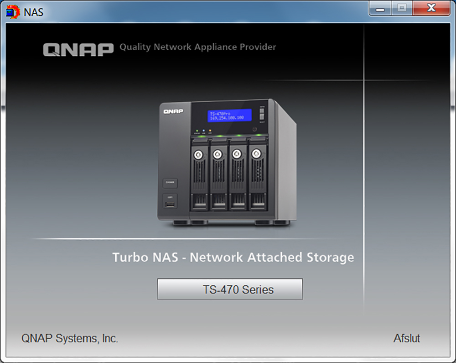This screenshot has width=456, height=363.
Task: Click 'QNAP Systems, Inc.' text
Action: point(70,338)
